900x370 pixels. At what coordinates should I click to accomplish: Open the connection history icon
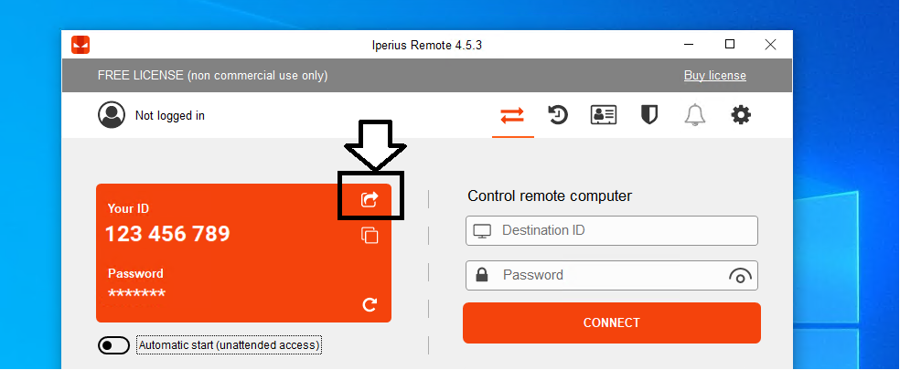(557, 115)
